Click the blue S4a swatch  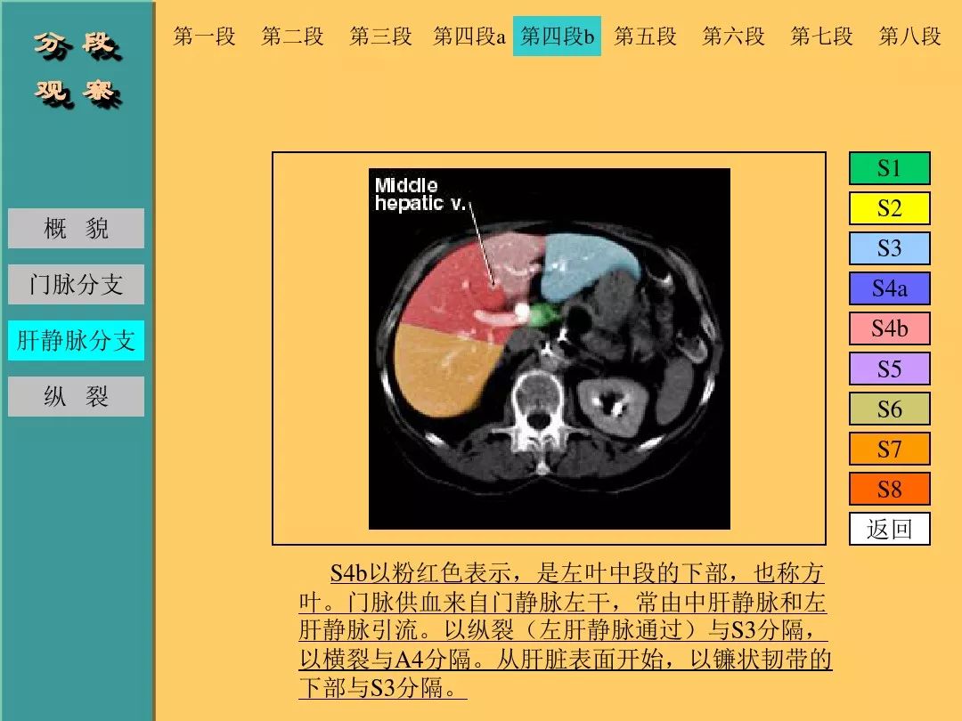[x=889, y=288]
